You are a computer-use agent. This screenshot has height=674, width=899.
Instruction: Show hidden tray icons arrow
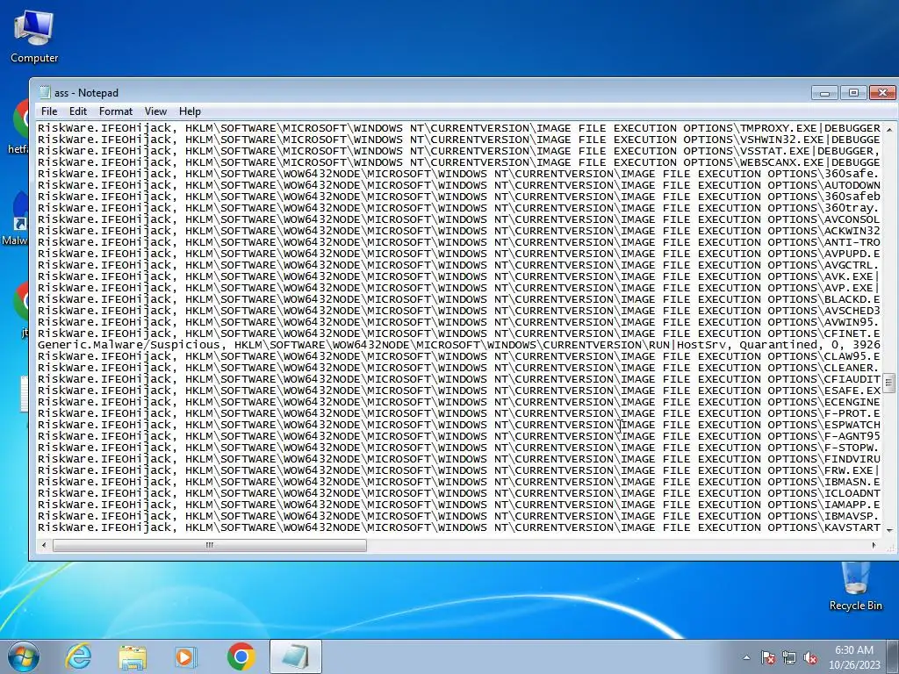(x=746, y=657)
